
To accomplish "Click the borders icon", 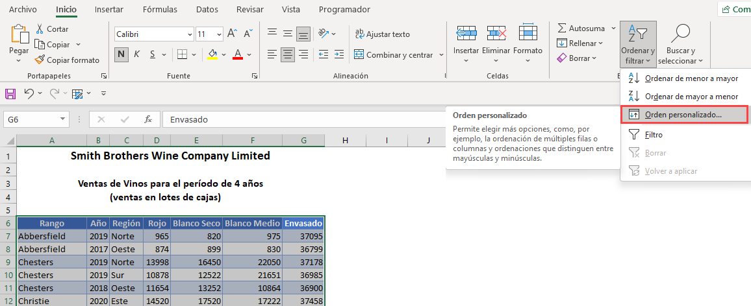I will [x=182, y=54].
